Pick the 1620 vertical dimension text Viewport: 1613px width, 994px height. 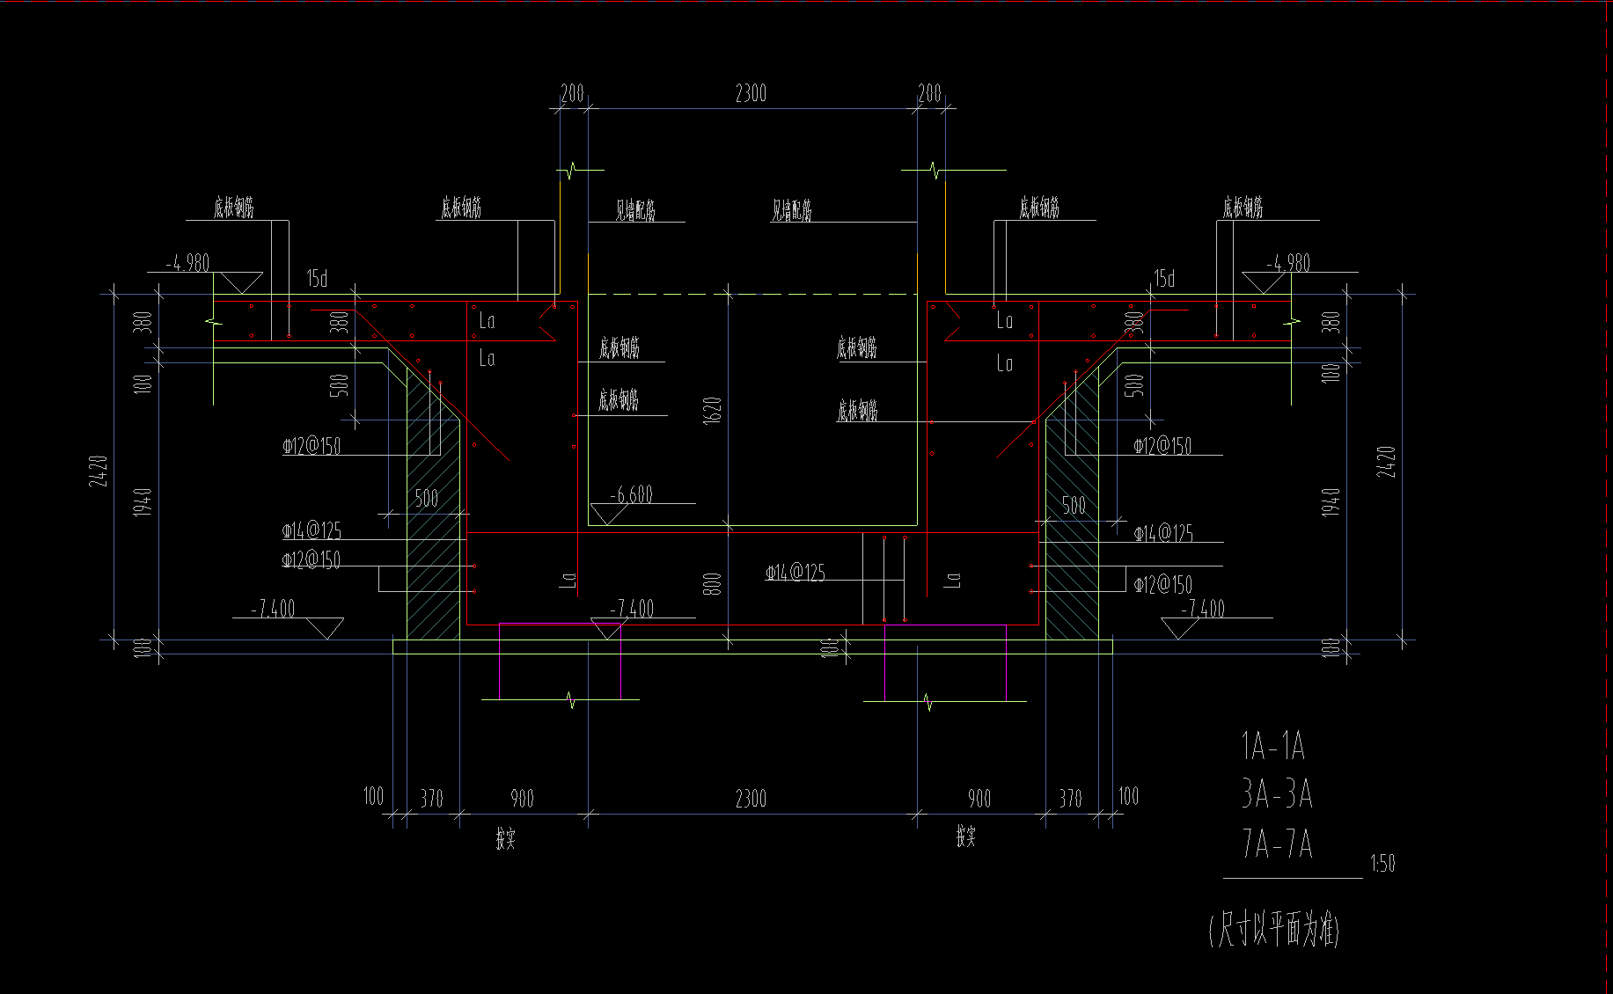(713, 410)
